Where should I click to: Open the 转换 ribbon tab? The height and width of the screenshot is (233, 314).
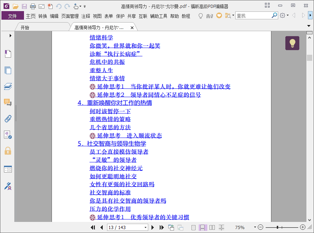43,16
